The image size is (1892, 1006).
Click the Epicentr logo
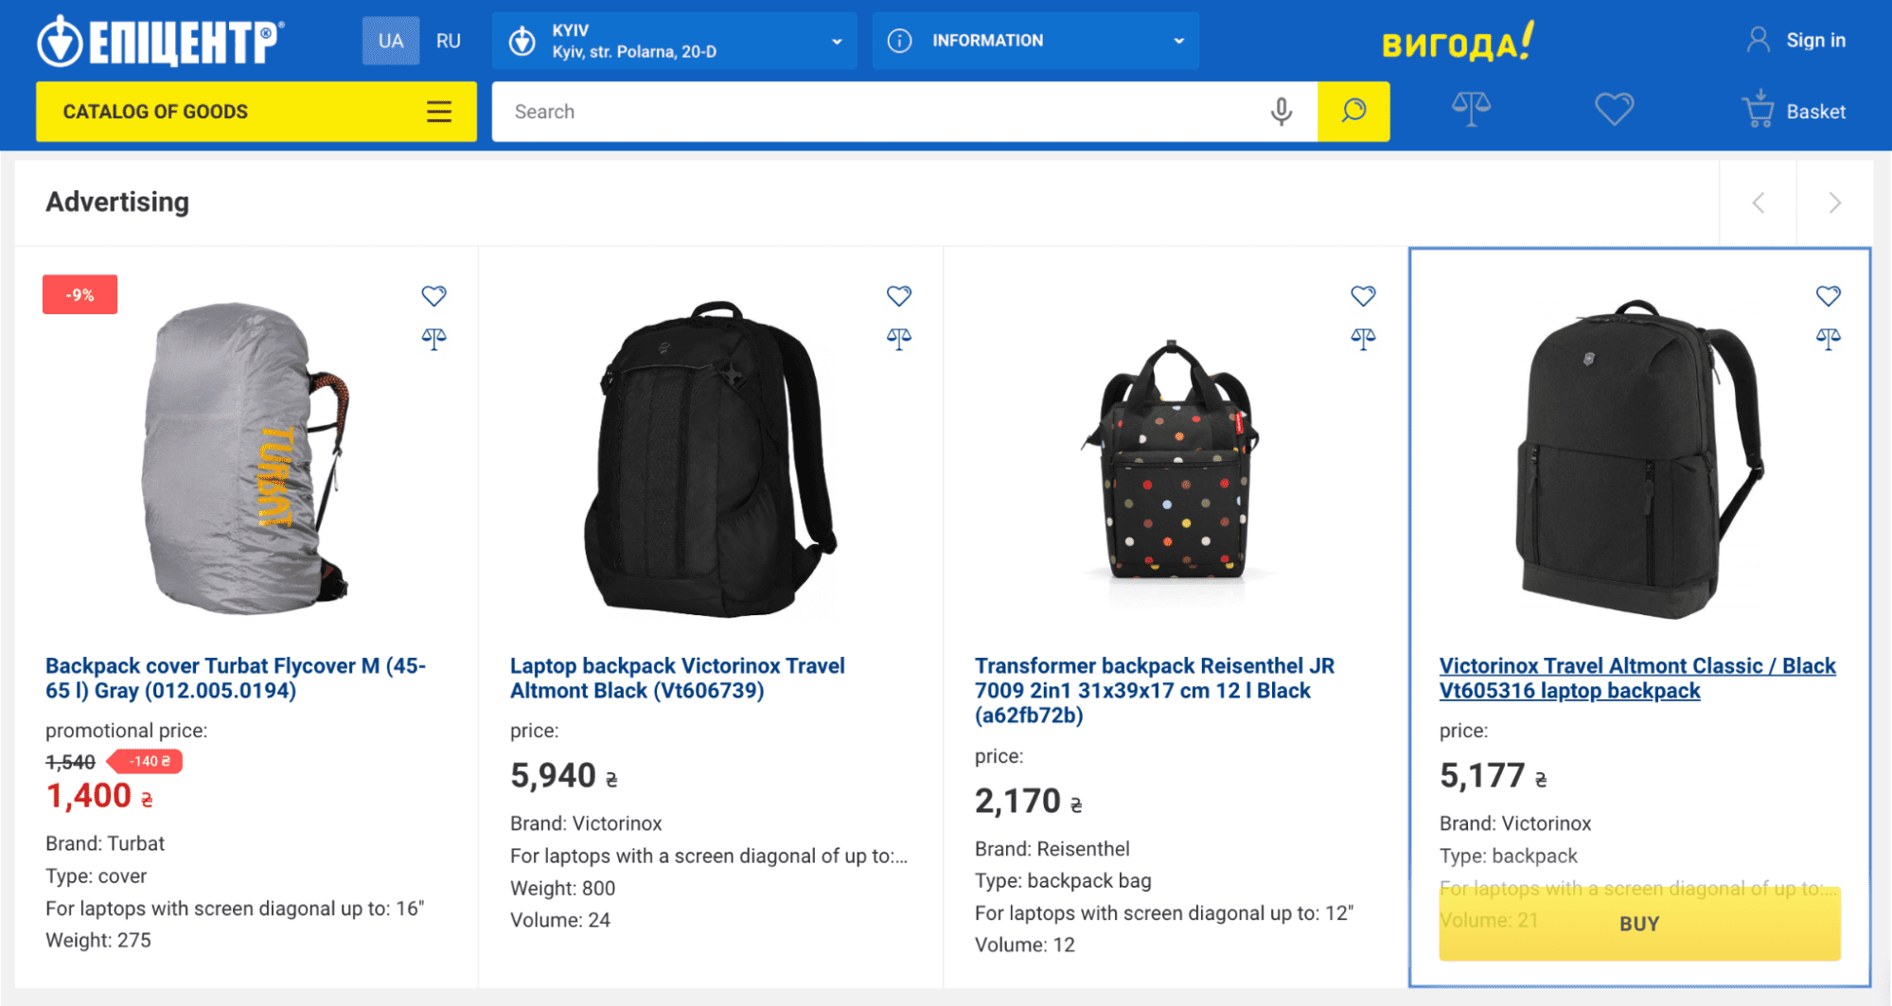click(x=161, y=42)
